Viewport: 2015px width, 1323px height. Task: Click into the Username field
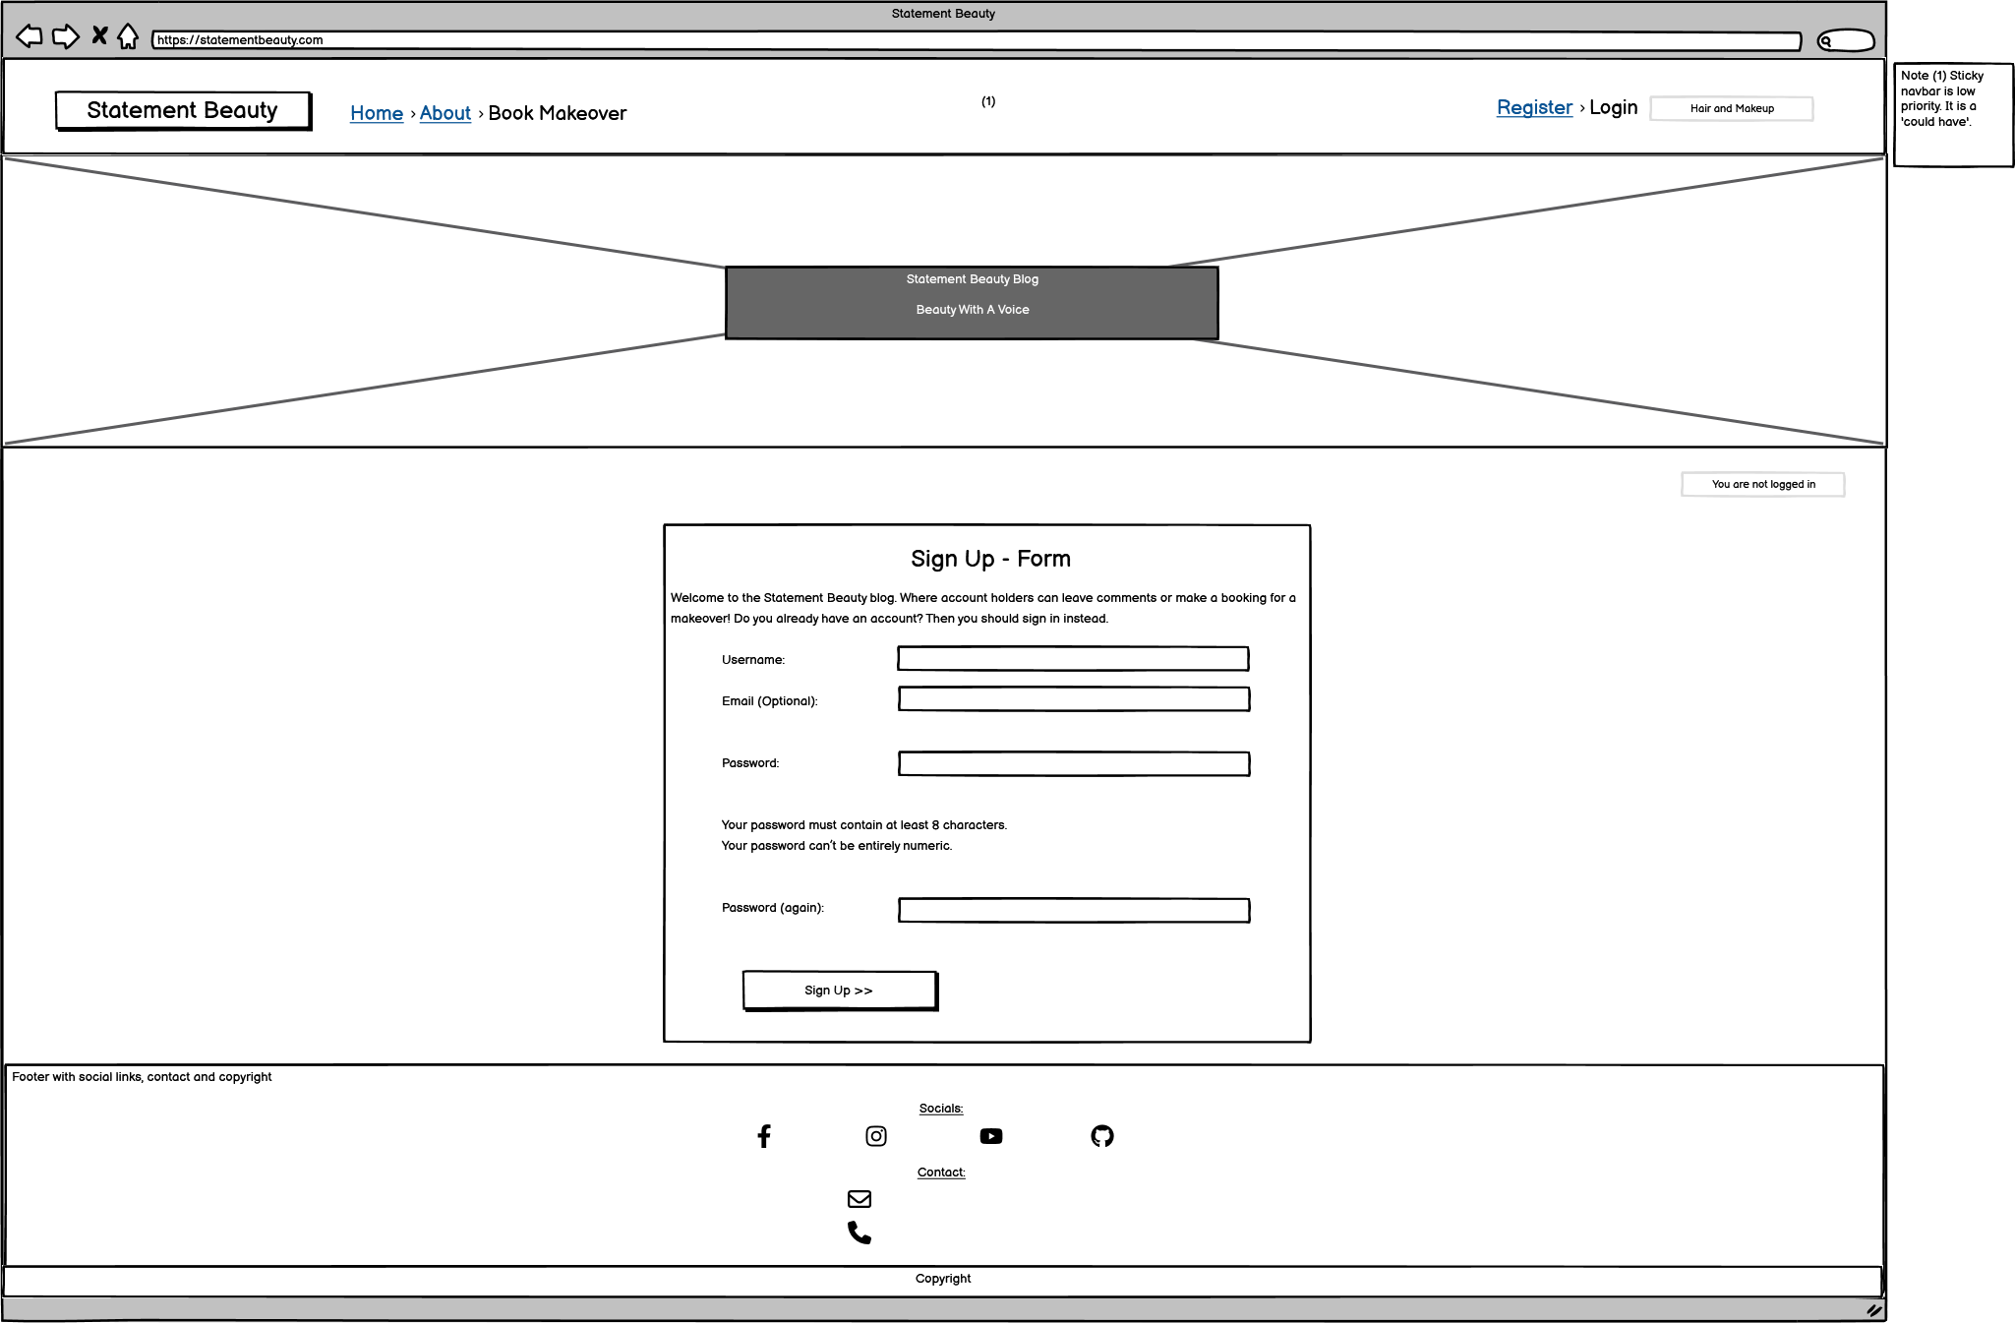click(x=1073, y=659)
